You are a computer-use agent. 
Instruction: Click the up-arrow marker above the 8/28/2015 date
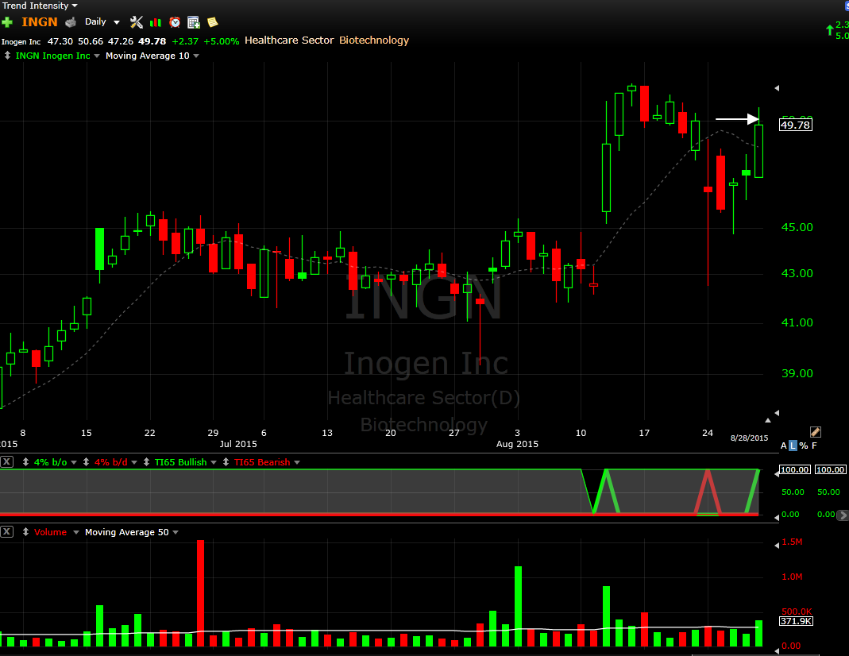click(768, 420)
